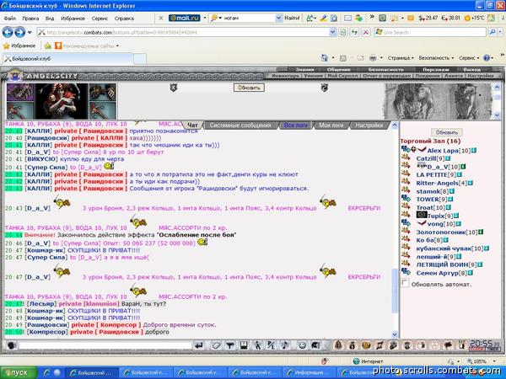
Task: Open the Файл menu
Action: (x=9, y=19)
